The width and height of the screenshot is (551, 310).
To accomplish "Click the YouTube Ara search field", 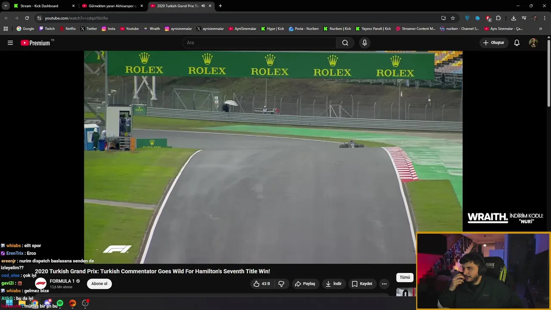I will (x=259, y=43).
